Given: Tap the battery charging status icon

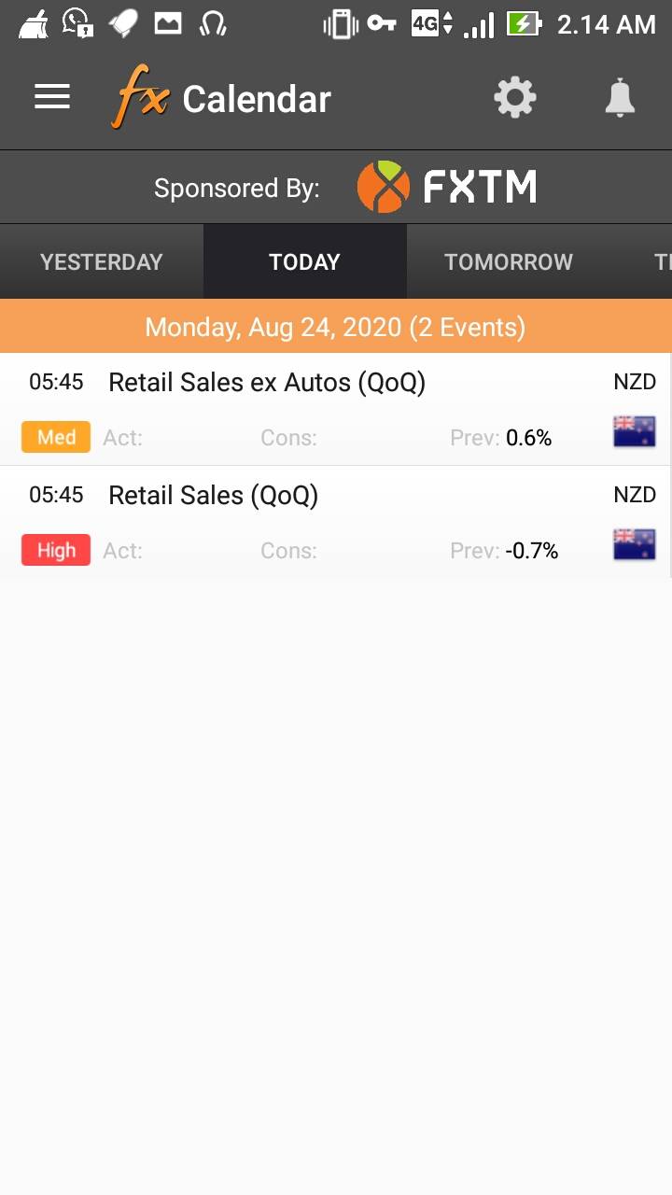Looking at the screenshot, I should [525, 24].
